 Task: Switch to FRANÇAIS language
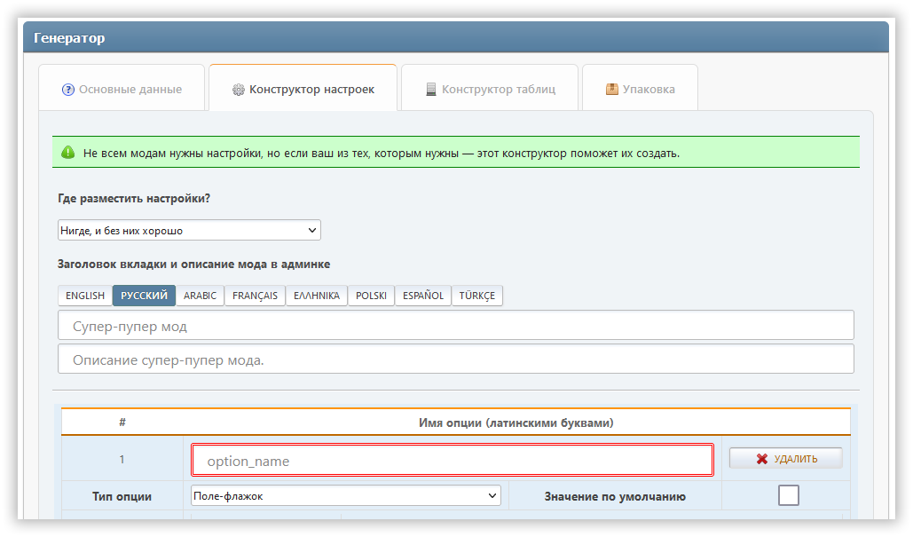pyautogui.click(x=255, y=296)
